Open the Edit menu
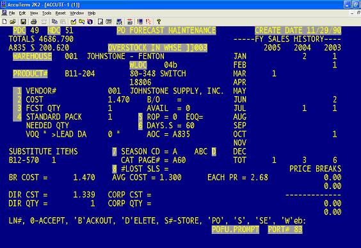Screen dimensions: 361x248 coord(22,13)
